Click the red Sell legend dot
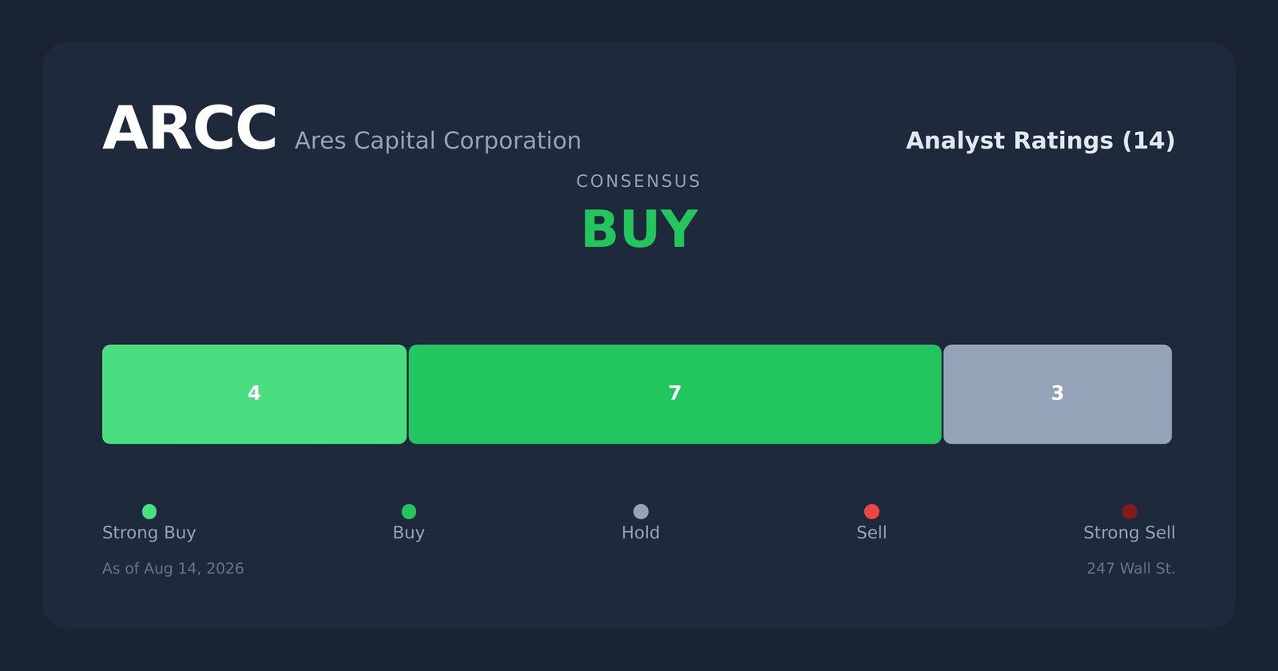Image resolution: width=1278 pixels, height=671 pixels. pyautogui.click(x=871, y=511)
